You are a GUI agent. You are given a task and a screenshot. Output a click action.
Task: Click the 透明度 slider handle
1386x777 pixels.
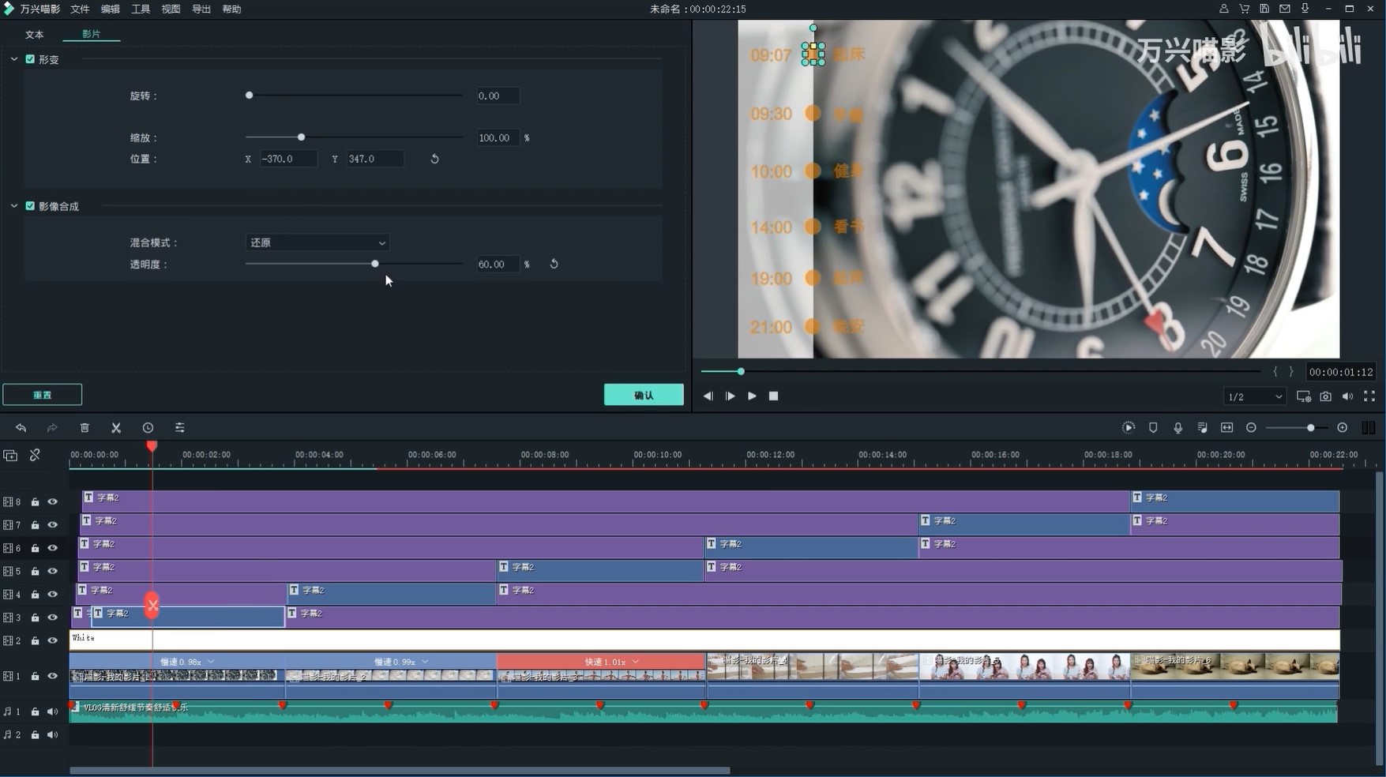tap(375, 264)
